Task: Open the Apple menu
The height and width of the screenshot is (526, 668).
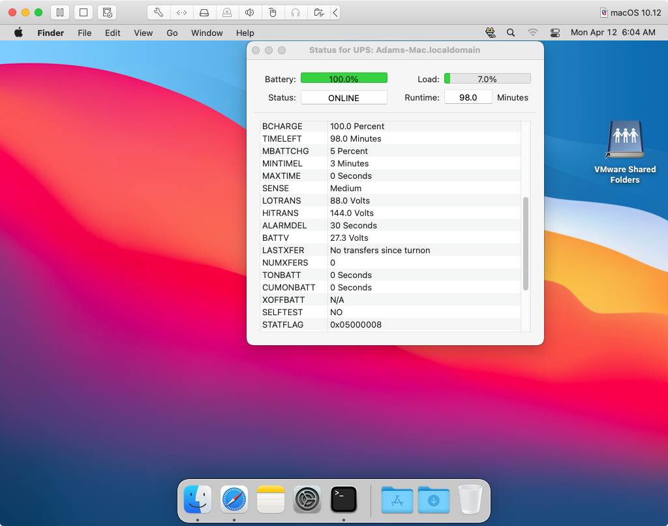Action: [18, 33]
